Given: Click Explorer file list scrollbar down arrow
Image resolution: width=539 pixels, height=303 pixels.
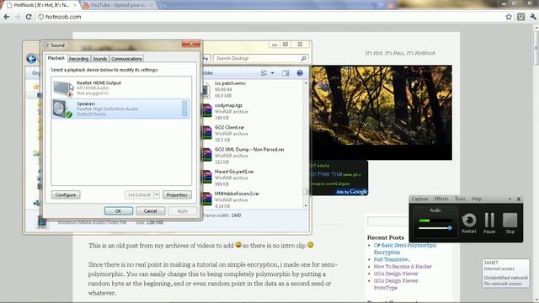Looking at the screenshot, I should 306,205.
